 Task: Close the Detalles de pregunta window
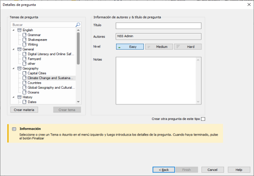[x=249, y=5]
